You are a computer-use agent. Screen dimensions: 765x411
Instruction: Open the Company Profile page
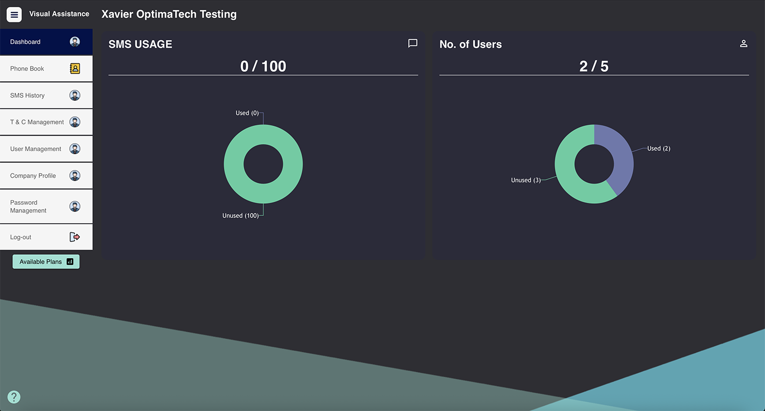point(46,176)
